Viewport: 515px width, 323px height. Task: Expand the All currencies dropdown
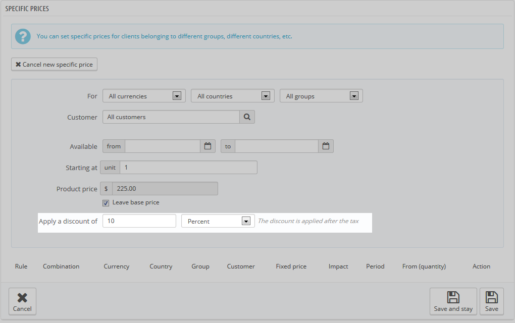coord(144,96)
